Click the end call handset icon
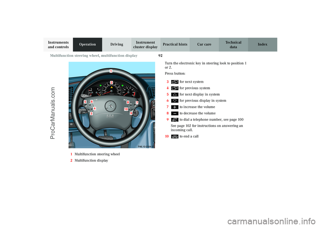321x227 pixels. pos(175,137)
